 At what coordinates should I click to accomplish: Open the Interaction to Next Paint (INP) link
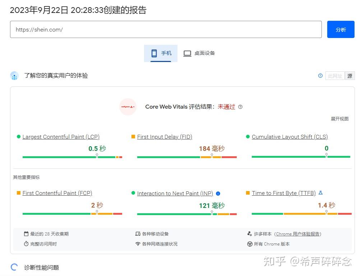pyautogui.click(x=175, y=194)
